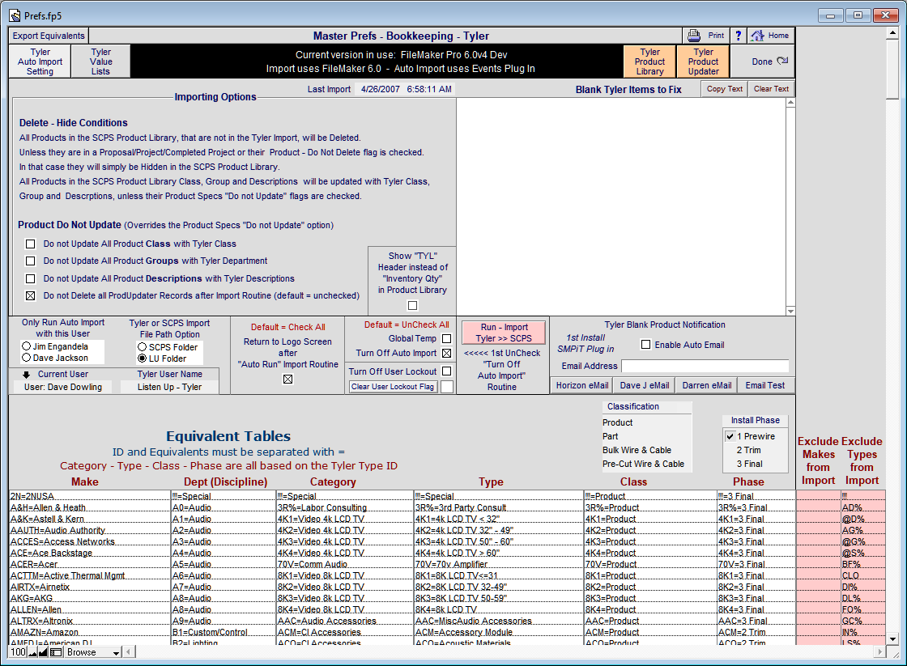The height and width of the screenshot is (666, 907).
Task: Click the zoom in mountain icon
Action: tap(44, 652)
